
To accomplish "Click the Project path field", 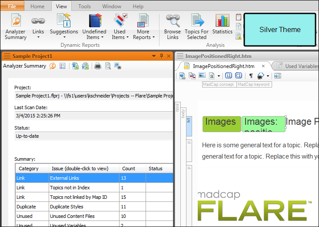I will pyautogui.click(x=94, y=96).
